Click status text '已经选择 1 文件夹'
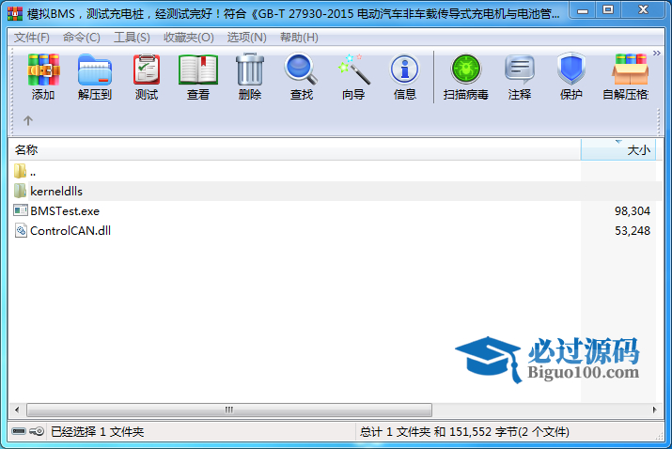The image size is (672, 449). [x=98, y=431]
